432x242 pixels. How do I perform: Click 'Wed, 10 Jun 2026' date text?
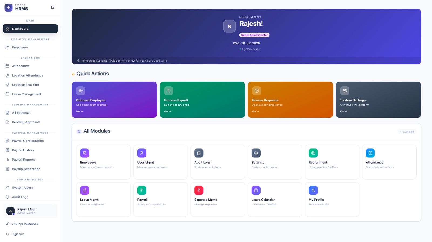coord(246,43)
